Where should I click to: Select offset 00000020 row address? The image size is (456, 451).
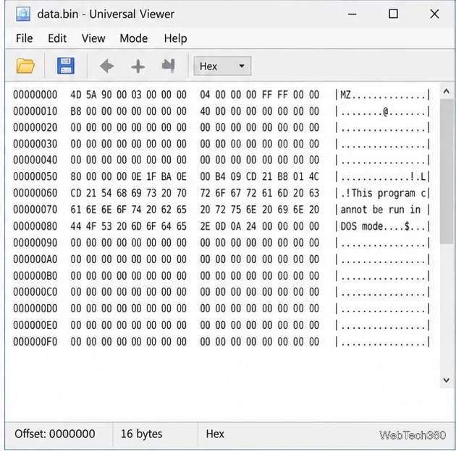click(35, 127)
